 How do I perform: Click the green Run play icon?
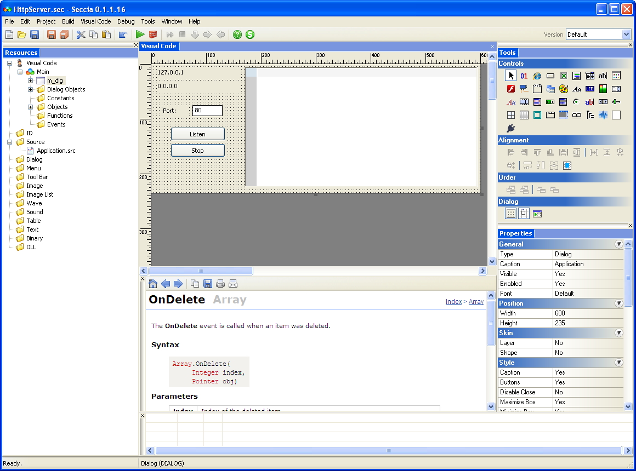pyautogui.click(x=140, y=35)
